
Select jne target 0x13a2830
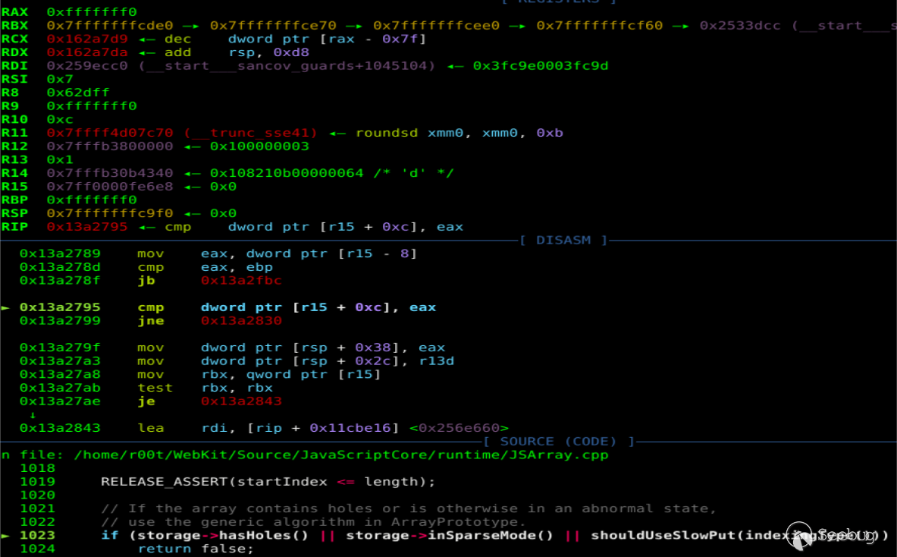[x=241, y=320]
